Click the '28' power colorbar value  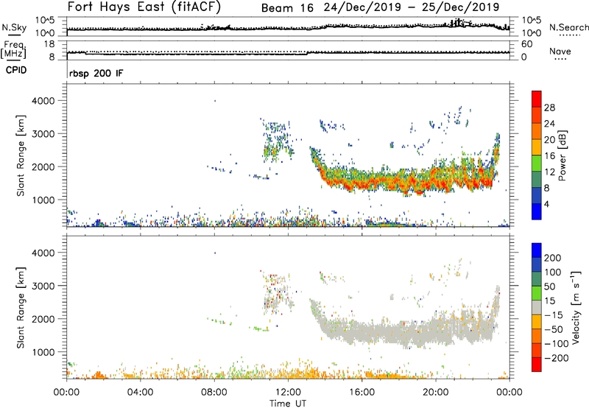tap(549, 108)
